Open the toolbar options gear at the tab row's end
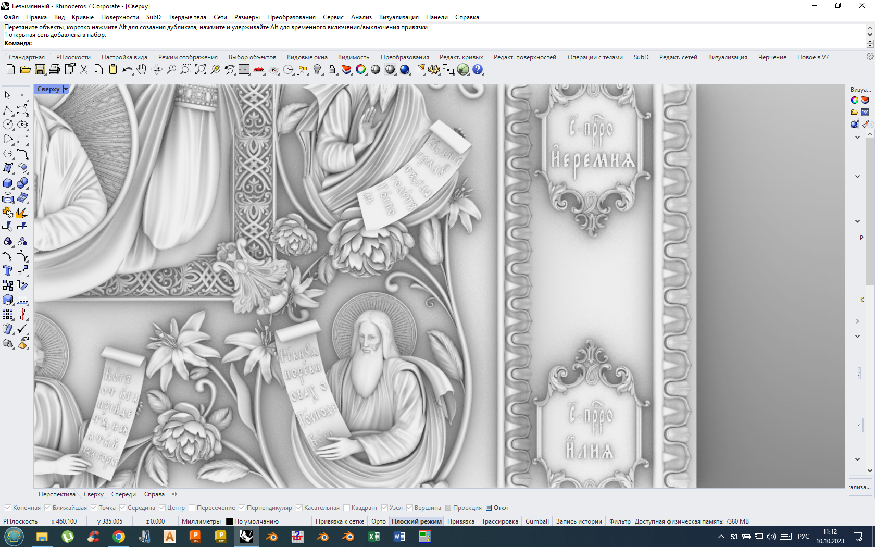The width and height of the screenshot is (875, 547). [x=870, y=56]
